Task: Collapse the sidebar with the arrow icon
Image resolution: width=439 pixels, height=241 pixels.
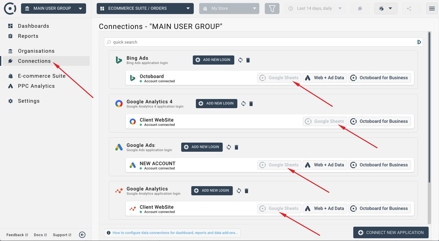Action: [x=82, y=235]
